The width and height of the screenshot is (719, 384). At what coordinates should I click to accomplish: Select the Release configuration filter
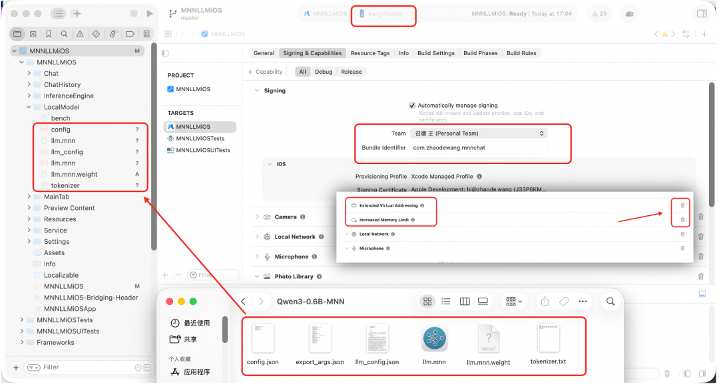352,72
